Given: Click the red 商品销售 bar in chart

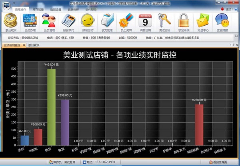Looking at the screenshot, I should 199,125.
